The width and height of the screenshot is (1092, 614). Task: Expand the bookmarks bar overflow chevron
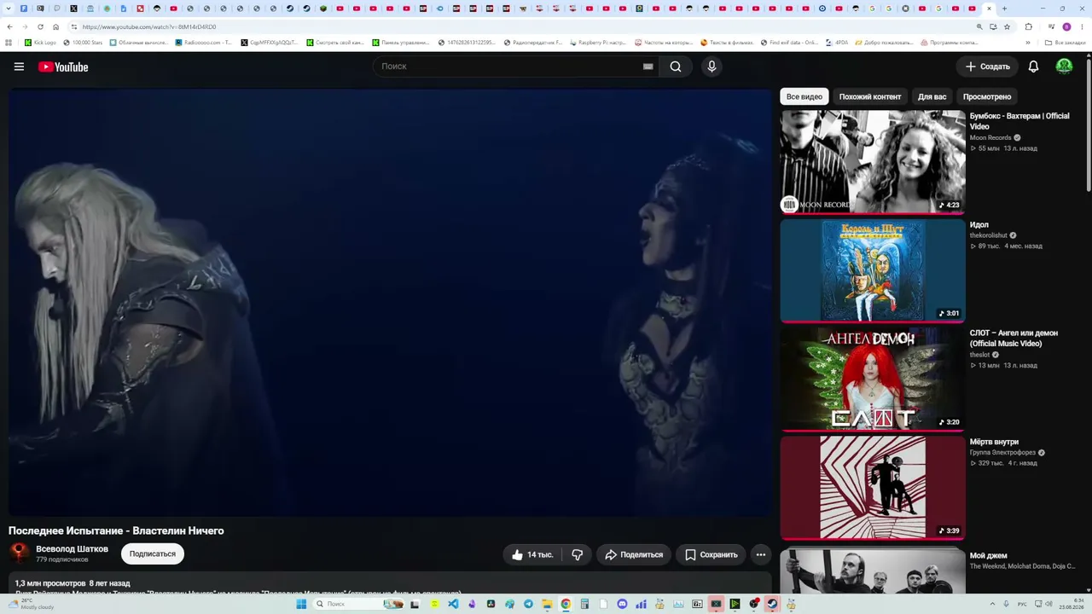1028,42
